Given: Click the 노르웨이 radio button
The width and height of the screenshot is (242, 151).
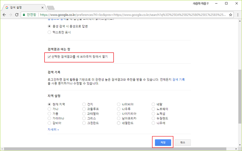Looking at the screenshot, I should pos(153,109).
